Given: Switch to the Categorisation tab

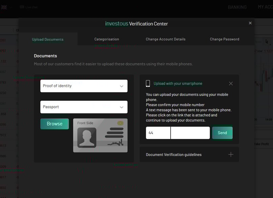Looking at the screenshot, I should 106,39.
